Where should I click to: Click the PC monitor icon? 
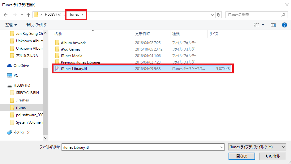click(x=10, y=76)
